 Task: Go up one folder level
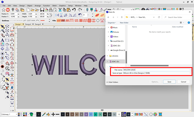click(122, 17)
